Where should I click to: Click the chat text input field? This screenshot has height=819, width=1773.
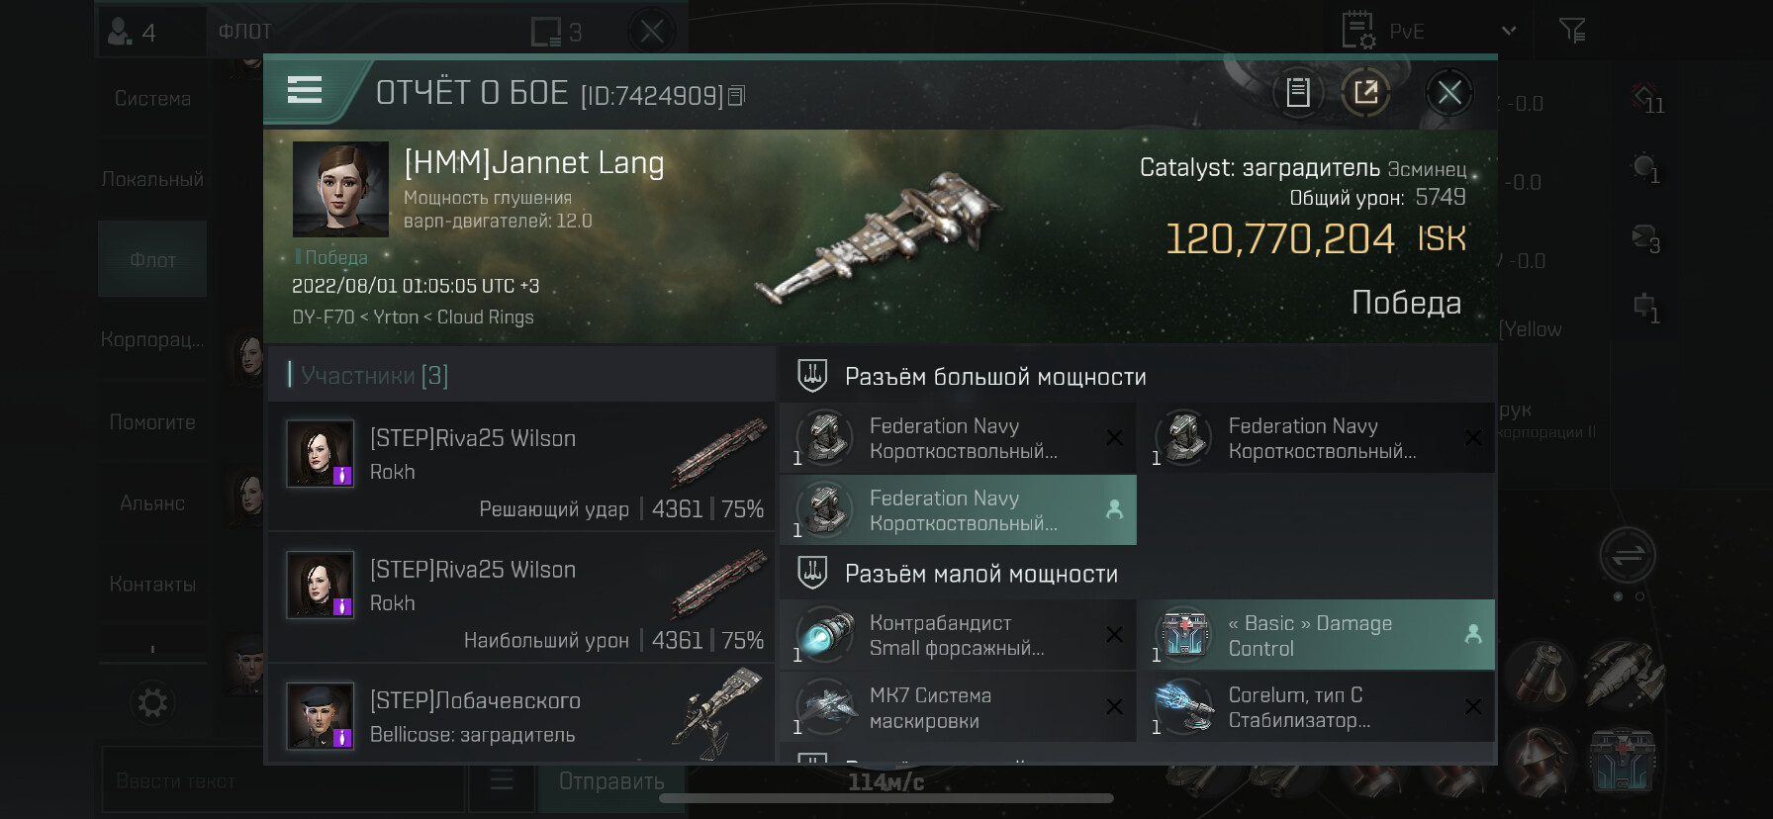pos(282,781)
